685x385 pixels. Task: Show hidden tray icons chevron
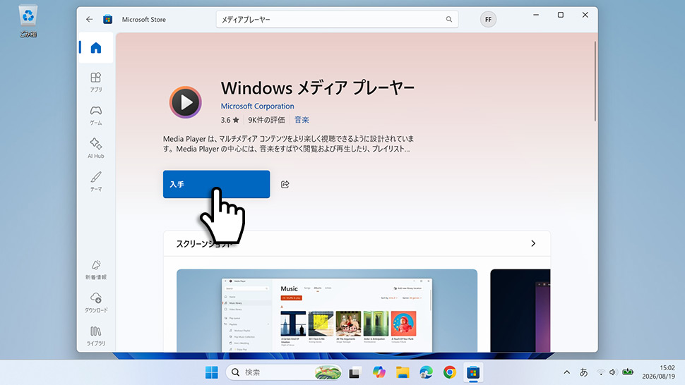[566, 372]
